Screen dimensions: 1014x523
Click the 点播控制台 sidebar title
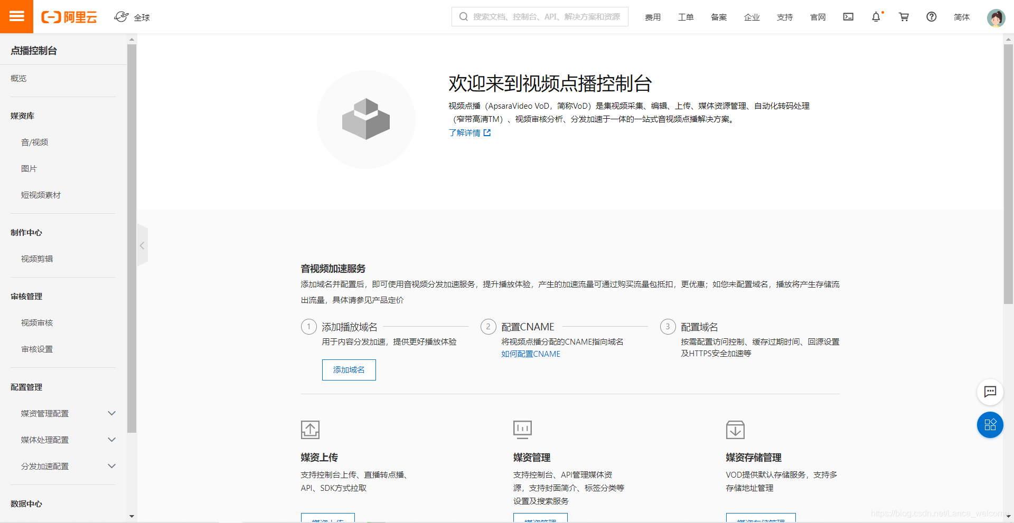click(34, 51)
